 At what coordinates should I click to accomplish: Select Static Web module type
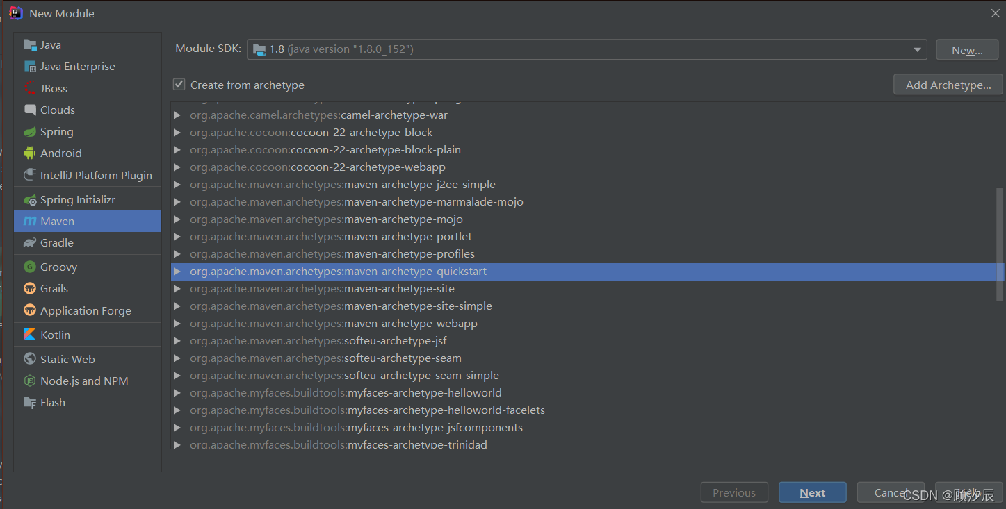[x=87, y=359]
